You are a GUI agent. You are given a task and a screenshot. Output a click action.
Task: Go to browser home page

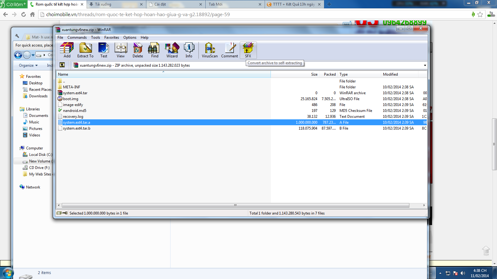32,15
